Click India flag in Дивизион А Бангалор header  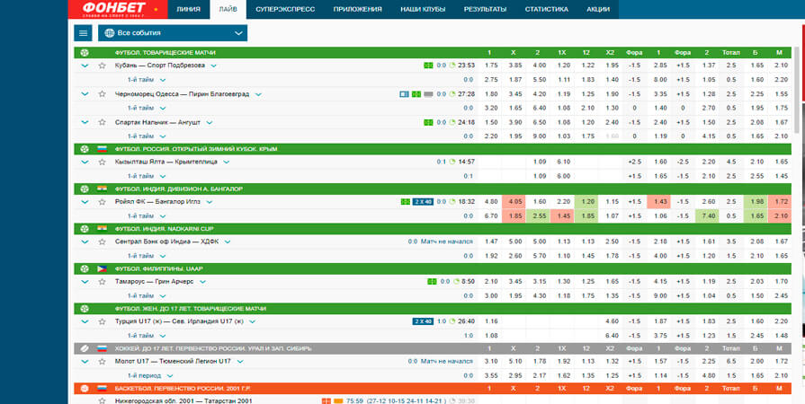[103, 189]
